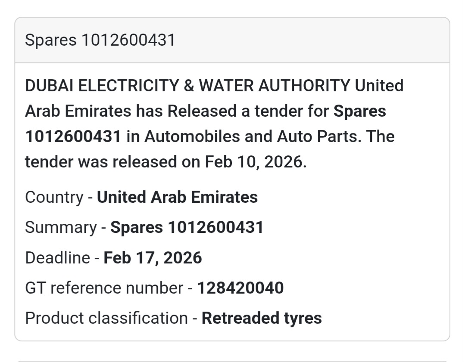Select the deadline date Feb 17, 2026

click(153, 258)
